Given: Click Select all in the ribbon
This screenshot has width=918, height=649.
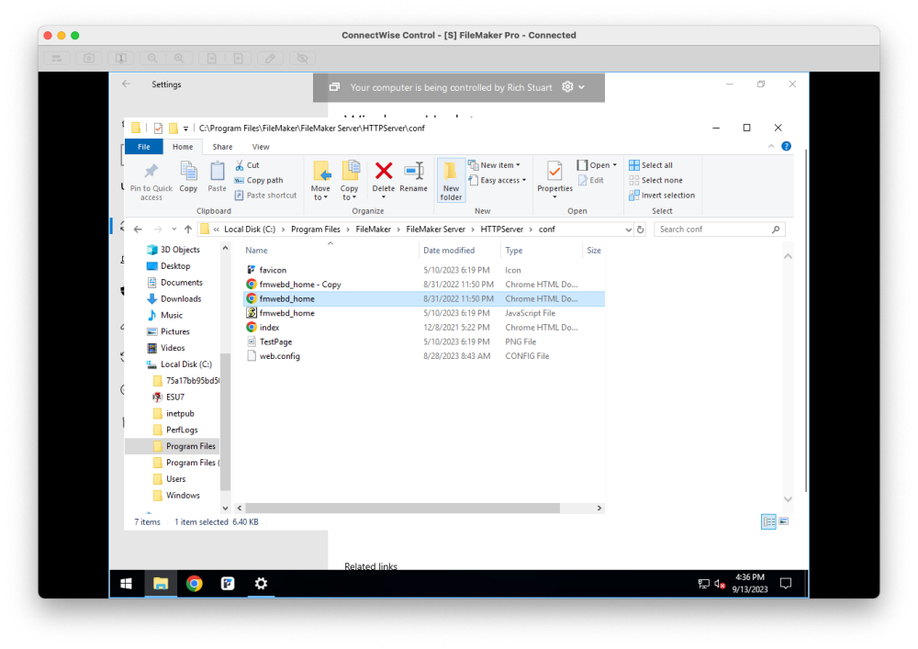Looking at the screenshot, I should coord(656,165).
